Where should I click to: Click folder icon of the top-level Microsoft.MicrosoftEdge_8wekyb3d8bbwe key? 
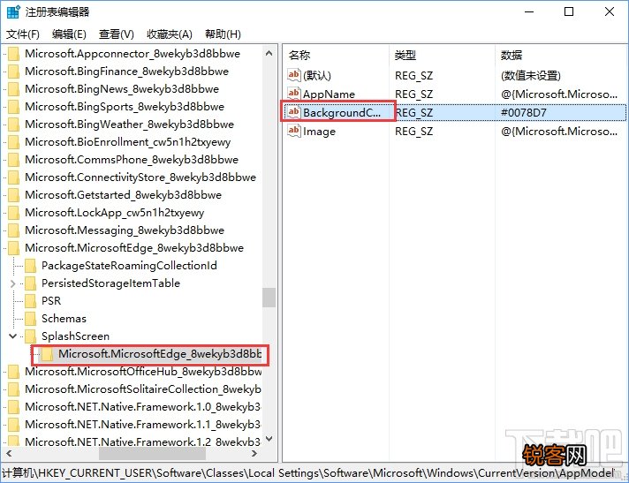[13, 248]
